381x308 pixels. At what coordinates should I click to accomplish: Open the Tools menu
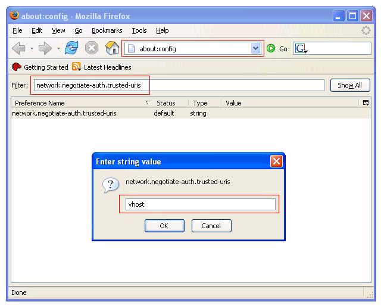click(x=139, y=30)
